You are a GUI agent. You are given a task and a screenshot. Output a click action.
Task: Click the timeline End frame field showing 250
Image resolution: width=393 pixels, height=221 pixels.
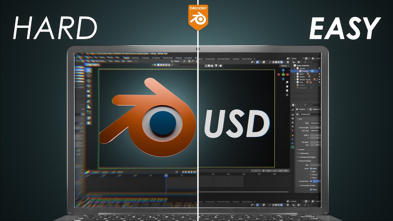click(282, 171)
